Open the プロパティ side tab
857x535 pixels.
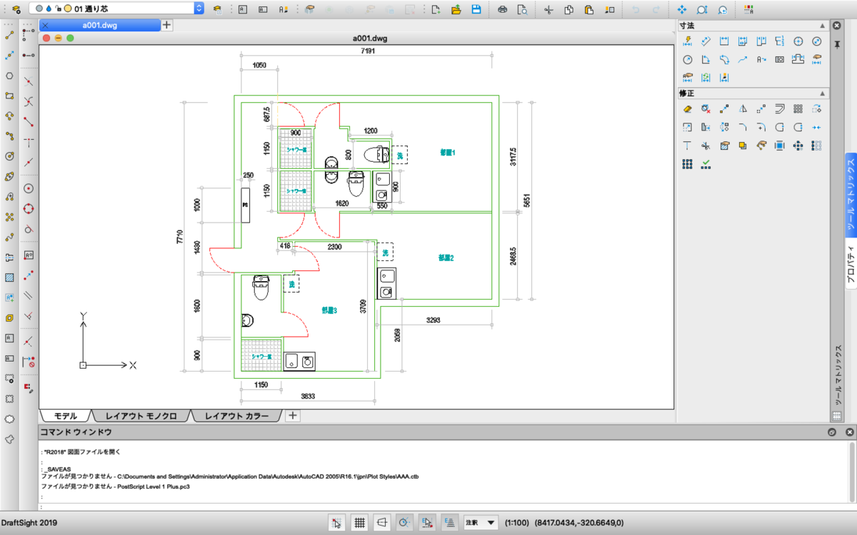851,264
